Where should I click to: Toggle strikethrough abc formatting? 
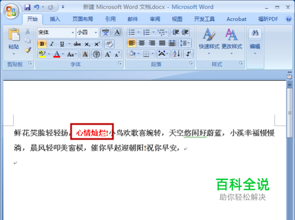click(x=77, y=44)
